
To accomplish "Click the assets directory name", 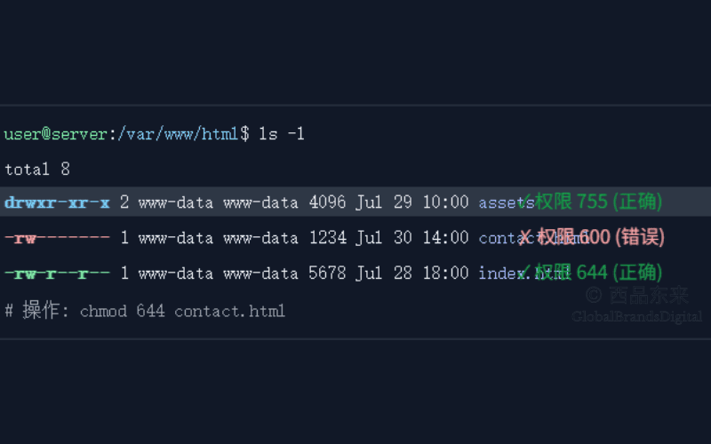I will (x=507, y=202).
